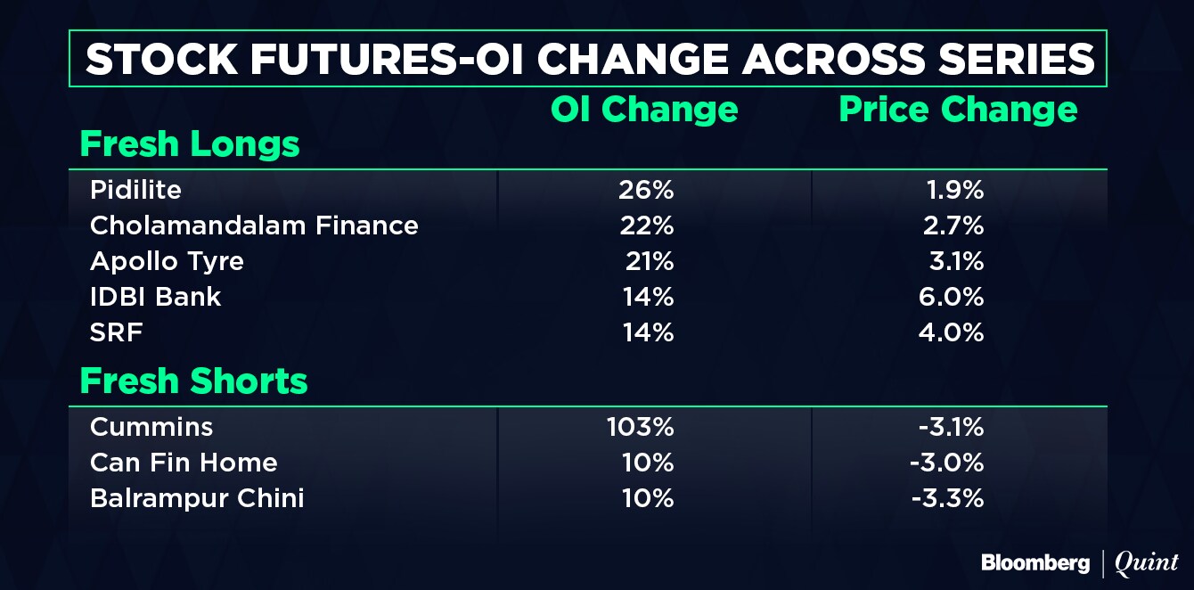The height and width of the screenshot is (590, 1194).
Task: Click the Cummins stock name
Action: point(151,427)
